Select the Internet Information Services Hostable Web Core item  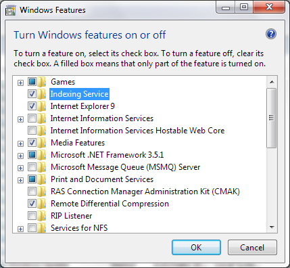coord(137,131)
